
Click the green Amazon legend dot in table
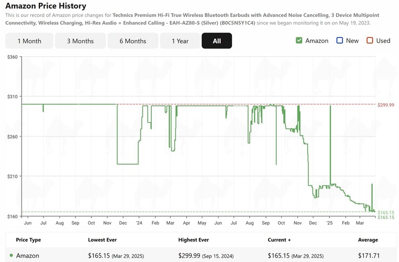(x=11, y=256)
